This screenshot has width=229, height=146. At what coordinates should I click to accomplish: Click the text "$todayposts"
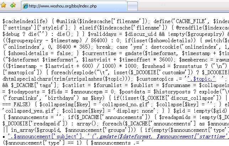(x=24, y=92)
